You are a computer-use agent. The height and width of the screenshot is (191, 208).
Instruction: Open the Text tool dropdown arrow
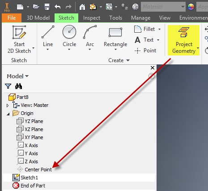pyautogui.click(x=158, y=40)
